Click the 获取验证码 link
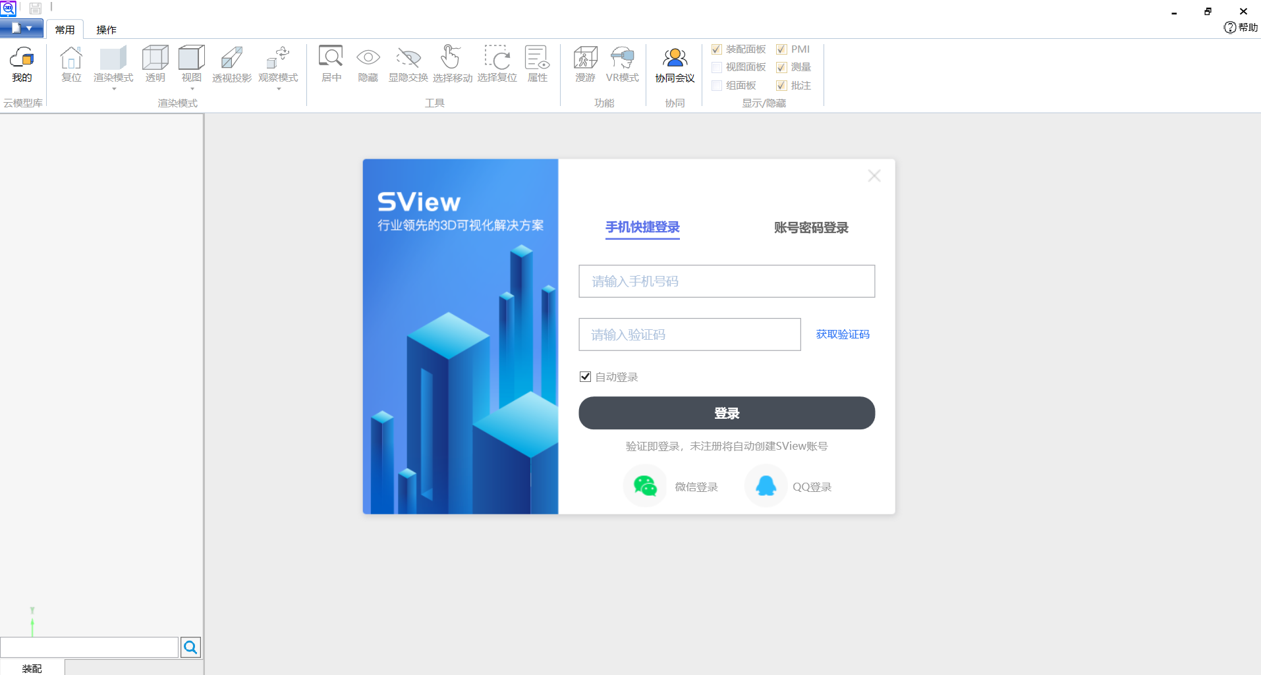Viewport: 1261px width, 675px height. click(x=843, y=335)
